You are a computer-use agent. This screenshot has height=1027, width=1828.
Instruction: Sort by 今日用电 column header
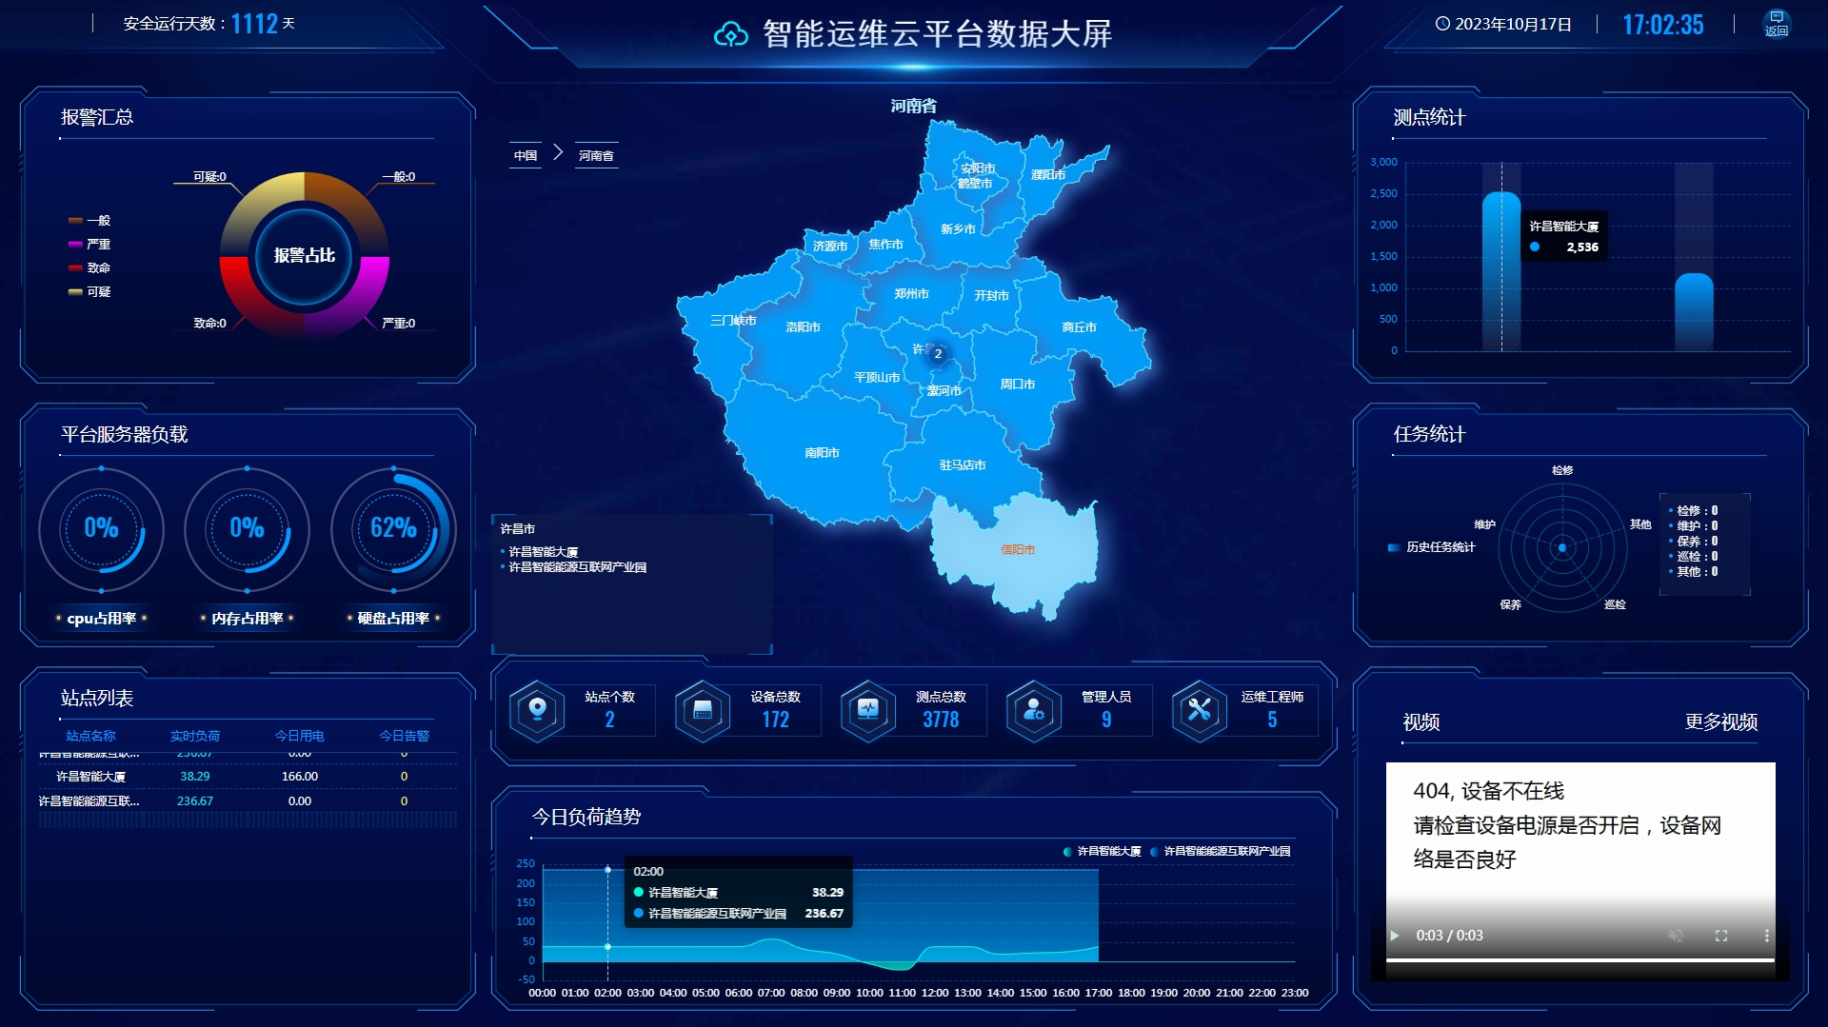300,736
